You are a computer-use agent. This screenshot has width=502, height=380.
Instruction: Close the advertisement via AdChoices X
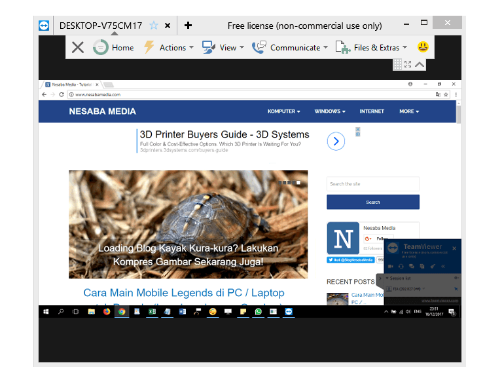[358, 130]
